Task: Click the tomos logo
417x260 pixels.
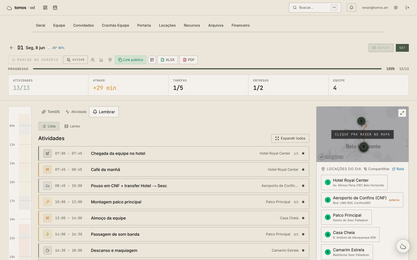Action: tap(21, 8)
